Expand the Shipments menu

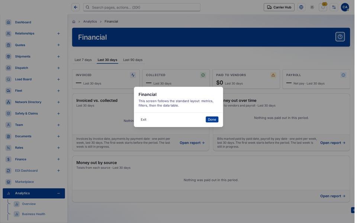tap(58, 56)
